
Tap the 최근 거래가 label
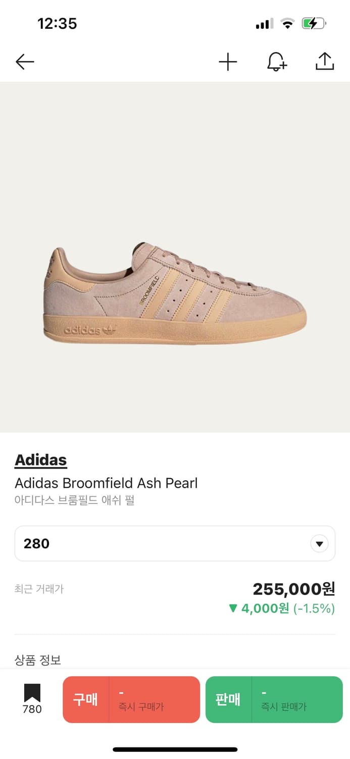[39, 589]
